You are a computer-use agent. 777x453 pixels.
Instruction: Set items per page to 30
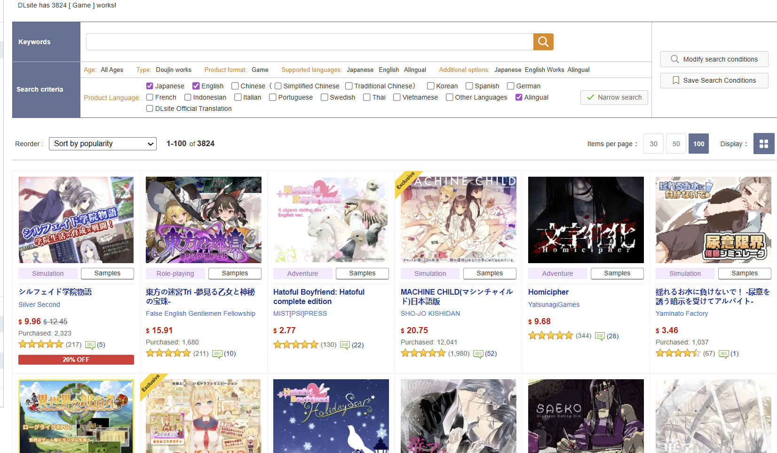(x=654, y=144)
